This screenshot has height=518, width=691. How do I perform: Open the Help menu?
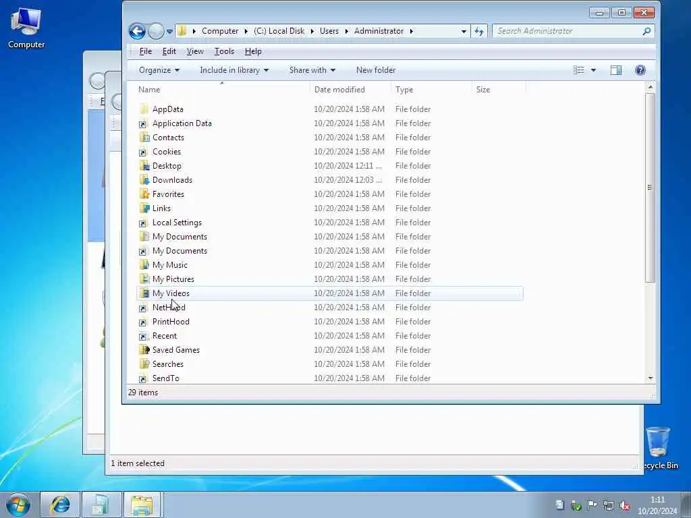pos(253,51)
